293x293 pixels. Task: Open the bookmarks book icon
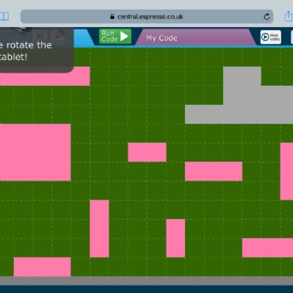tap(4, 17)
